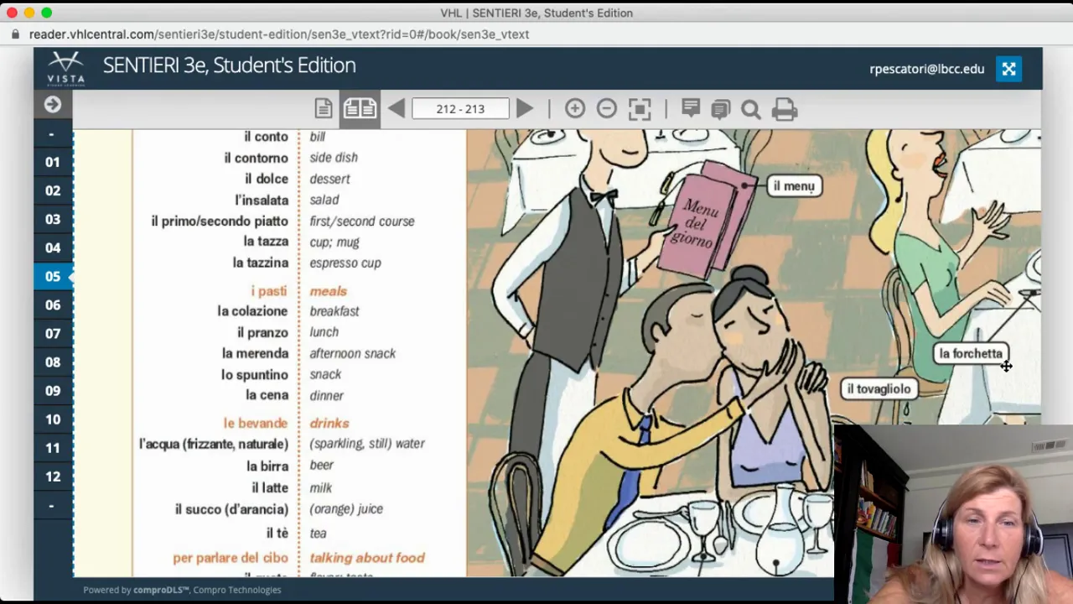Screen dimensions: 1073x604
Task: Toggle fullscreen with the blue expand icon
Action: pos(1008,70)
